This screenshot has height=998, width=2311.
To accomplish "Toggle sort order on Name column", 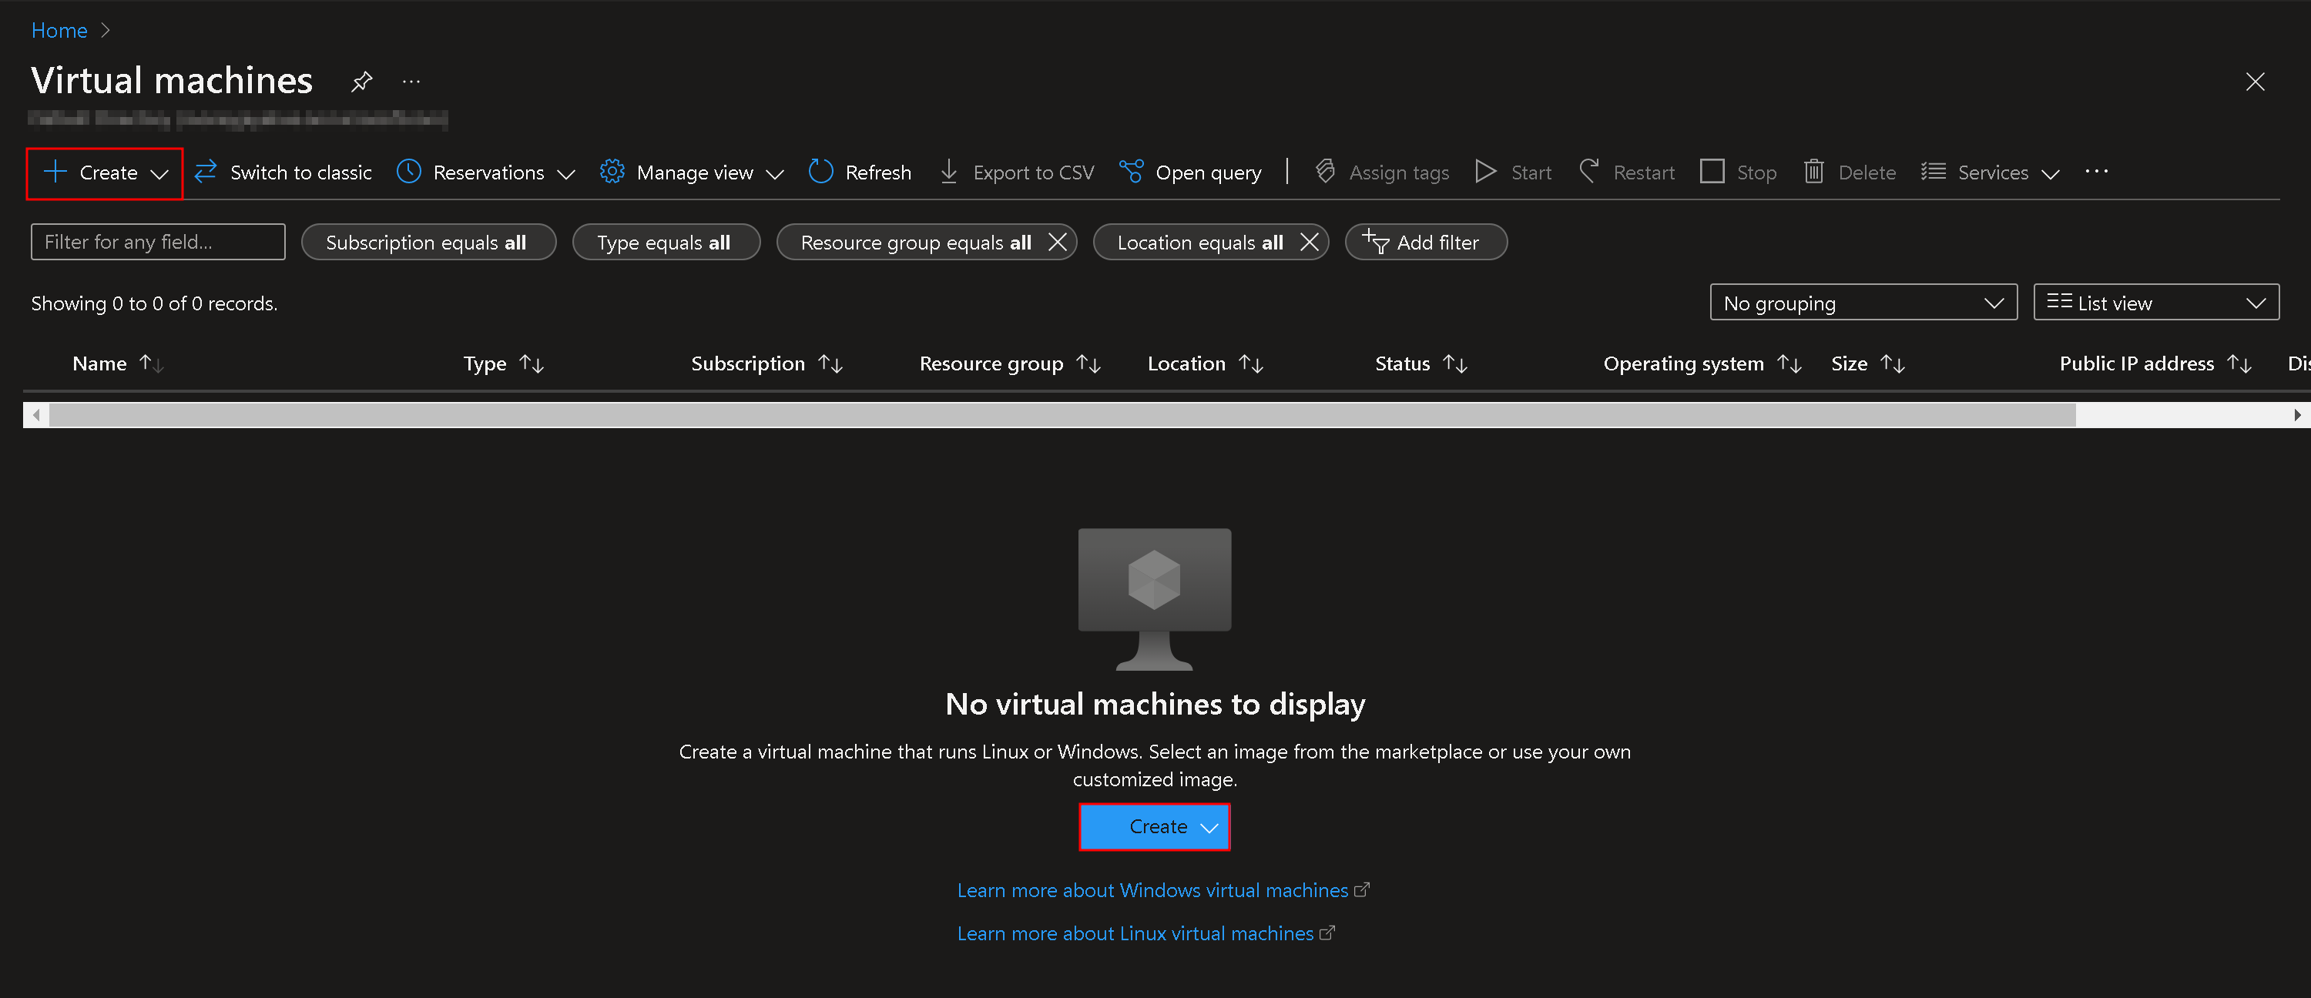I will [x=152, y=364].
